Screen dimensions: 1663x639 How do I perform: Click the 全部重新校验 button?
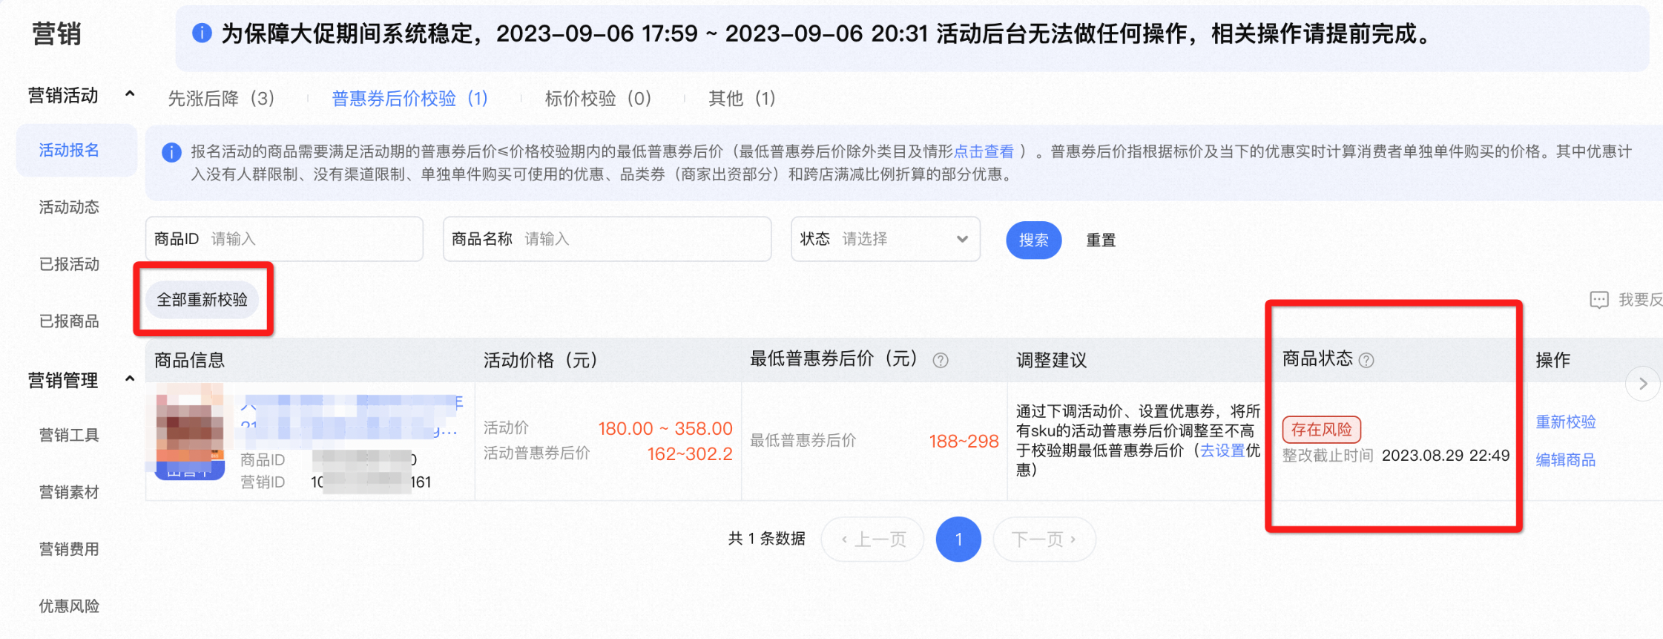202,300
